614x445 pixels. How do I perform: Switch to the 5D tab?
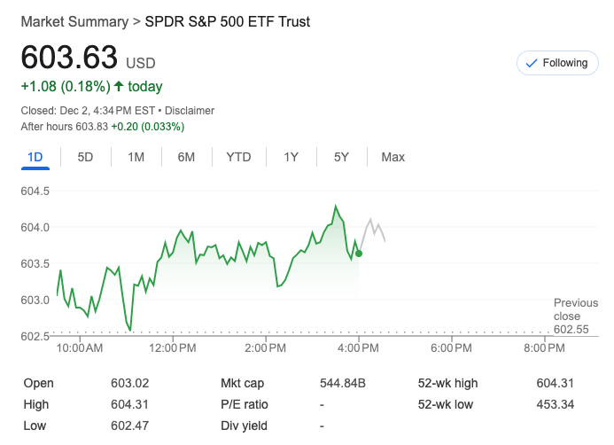[85, 157]
